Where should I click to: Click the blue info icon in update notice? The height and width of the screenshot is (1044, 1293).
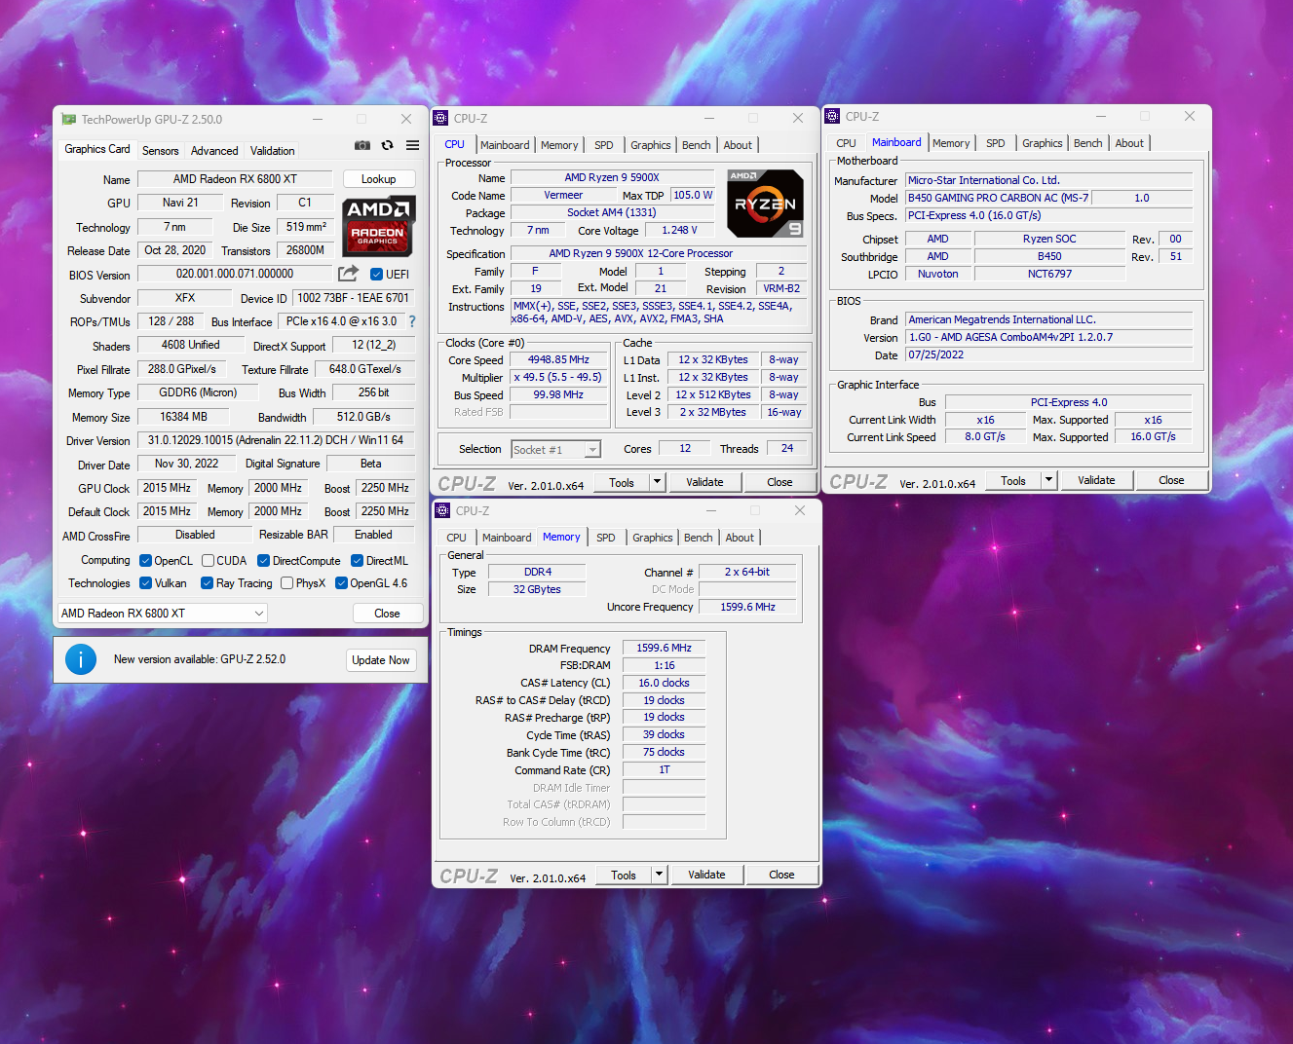click(81, 659)
